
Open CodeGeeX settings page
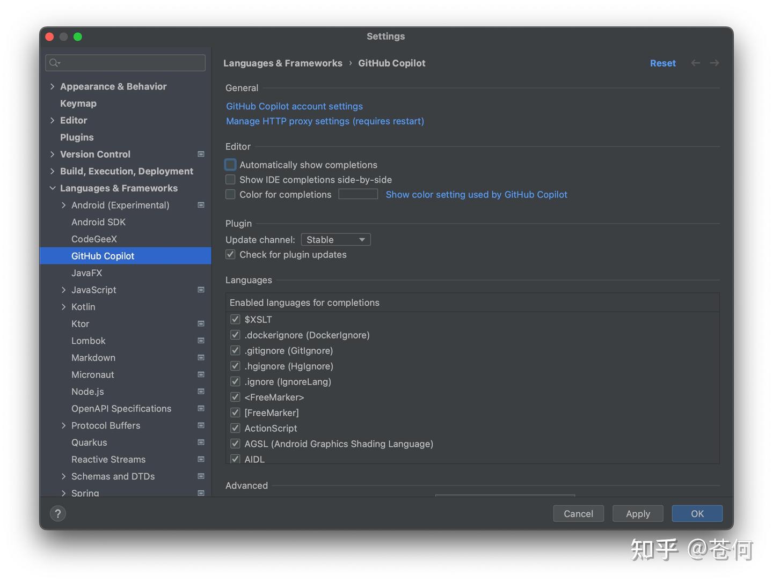point(94,239)
